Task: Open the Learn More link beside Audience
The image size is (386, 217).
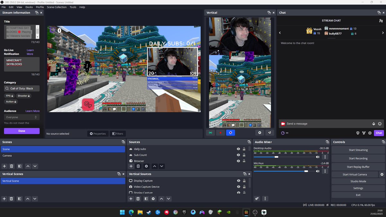Action: (x=32, y=111)
